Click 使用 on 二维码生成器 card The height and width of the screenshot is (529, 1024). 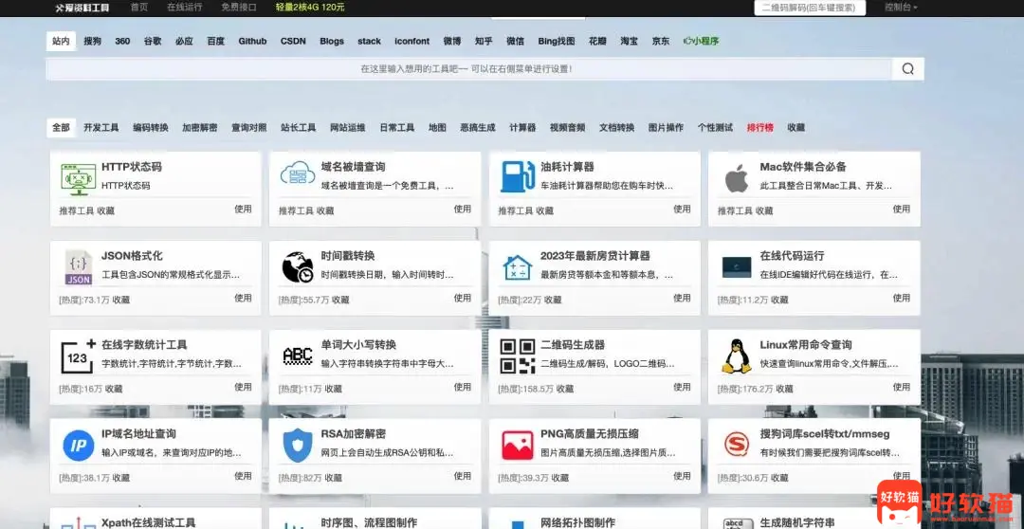coord(683,387)
